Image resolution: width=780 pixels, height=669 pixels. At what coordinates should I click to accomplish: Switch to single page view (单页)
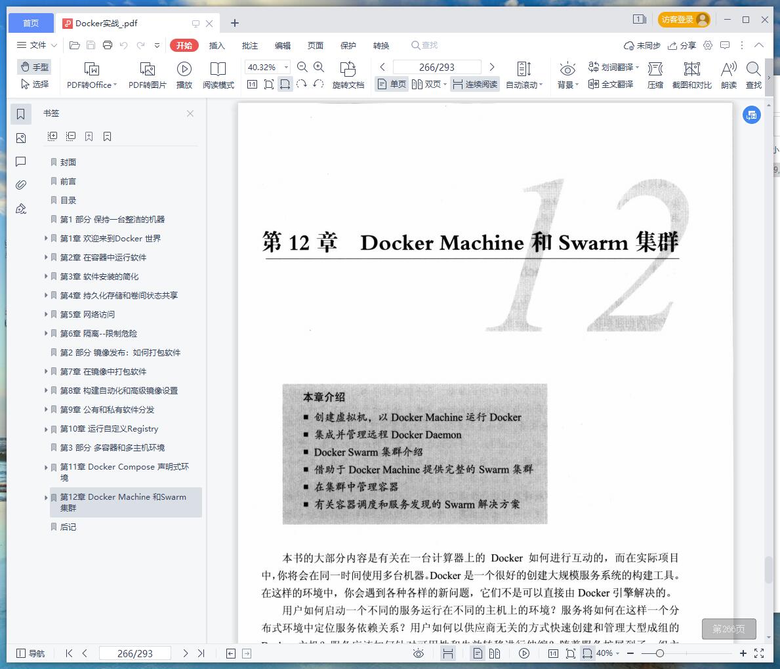click(x=392, y=84)
